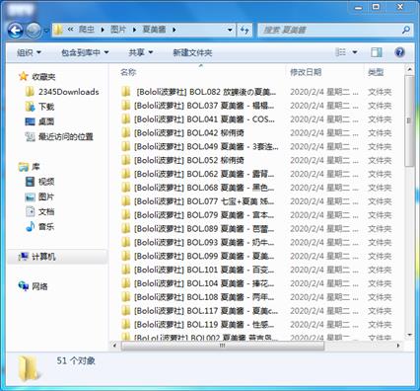This screenshot has width=420, height=391.
Task: Select 桌面 in the navigation pane
Action: [x=40, y=121]
